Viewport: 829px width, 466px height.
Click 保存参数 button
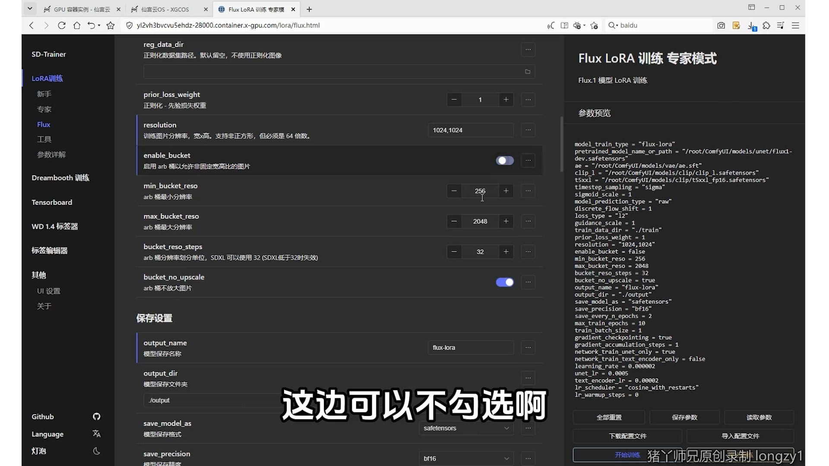coord(684,417)
